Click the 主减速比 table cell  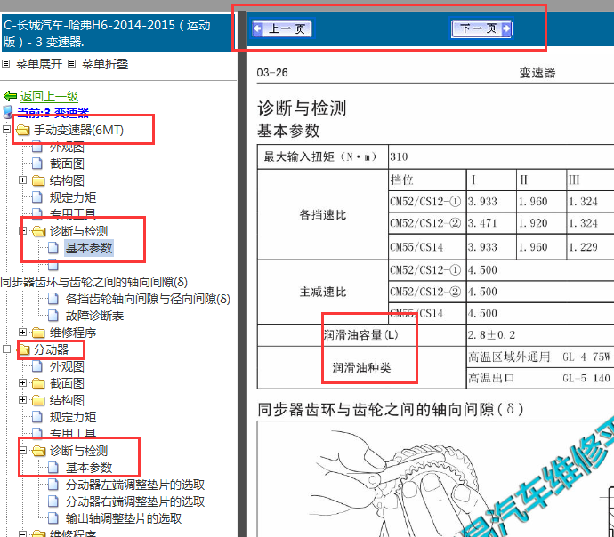(323, 292)
